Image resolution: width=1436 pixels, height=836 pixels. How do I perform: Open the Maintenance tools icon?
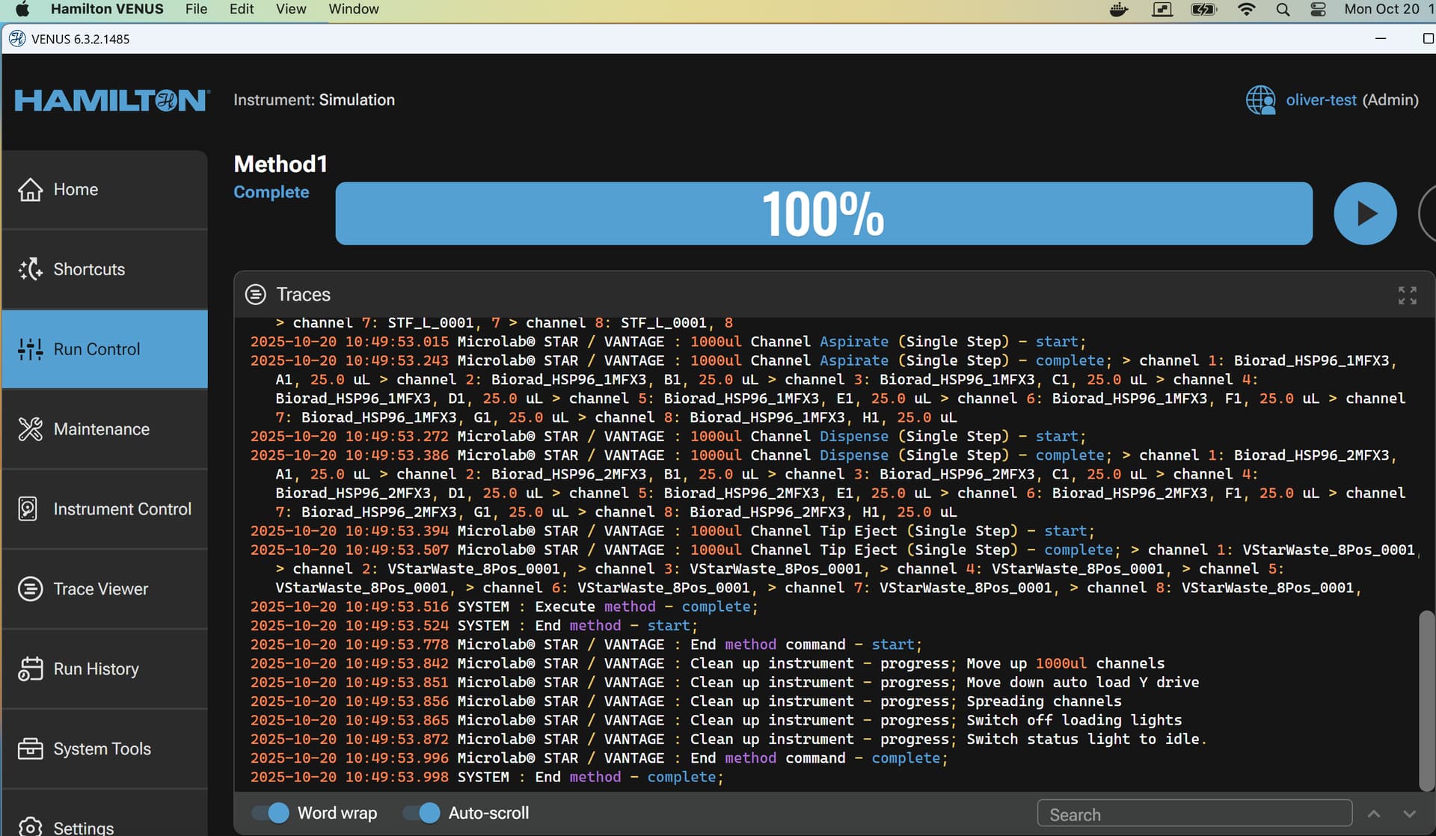[30, 429]
